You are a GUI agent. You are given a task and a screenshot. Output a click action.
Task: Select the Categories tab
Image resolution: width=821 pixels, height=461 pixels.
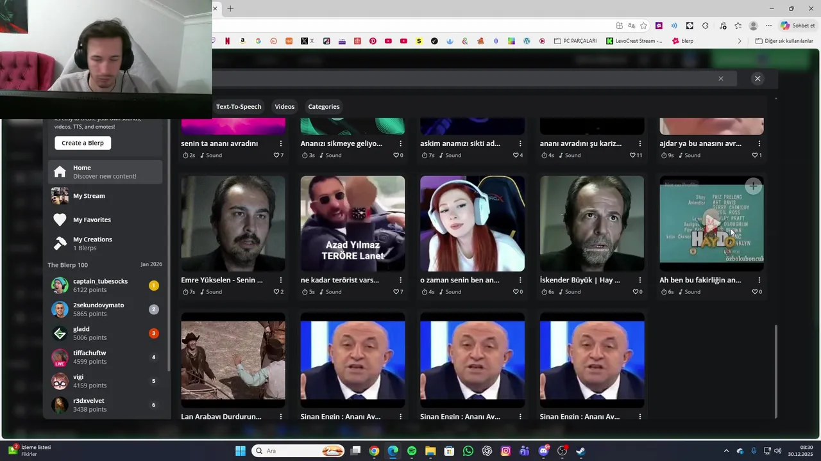324,106
